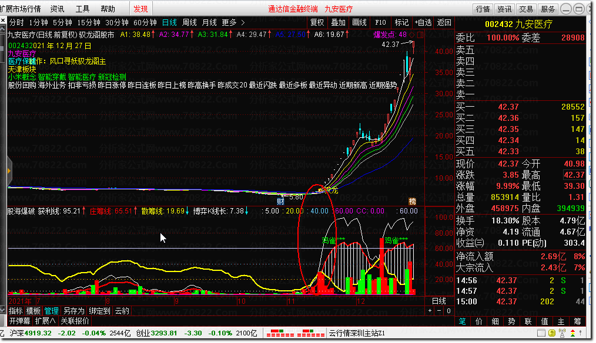Click the 绑定到 bind tab
The image size is (596, 343).
tap(99, 311)
